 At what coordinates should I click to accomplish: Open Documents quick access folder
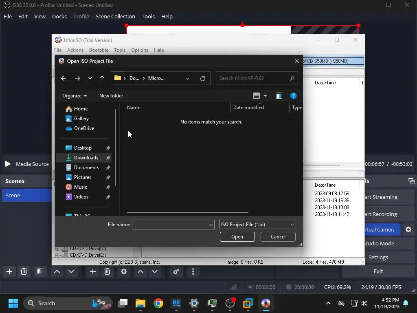pos(86,168)
